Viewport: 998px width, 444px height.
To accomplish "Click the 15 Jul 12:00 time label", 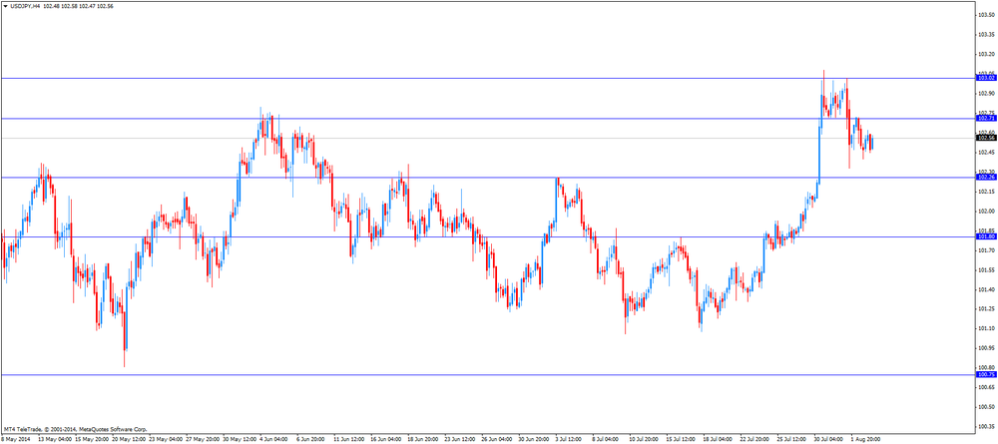I will (x=682, y=439).
